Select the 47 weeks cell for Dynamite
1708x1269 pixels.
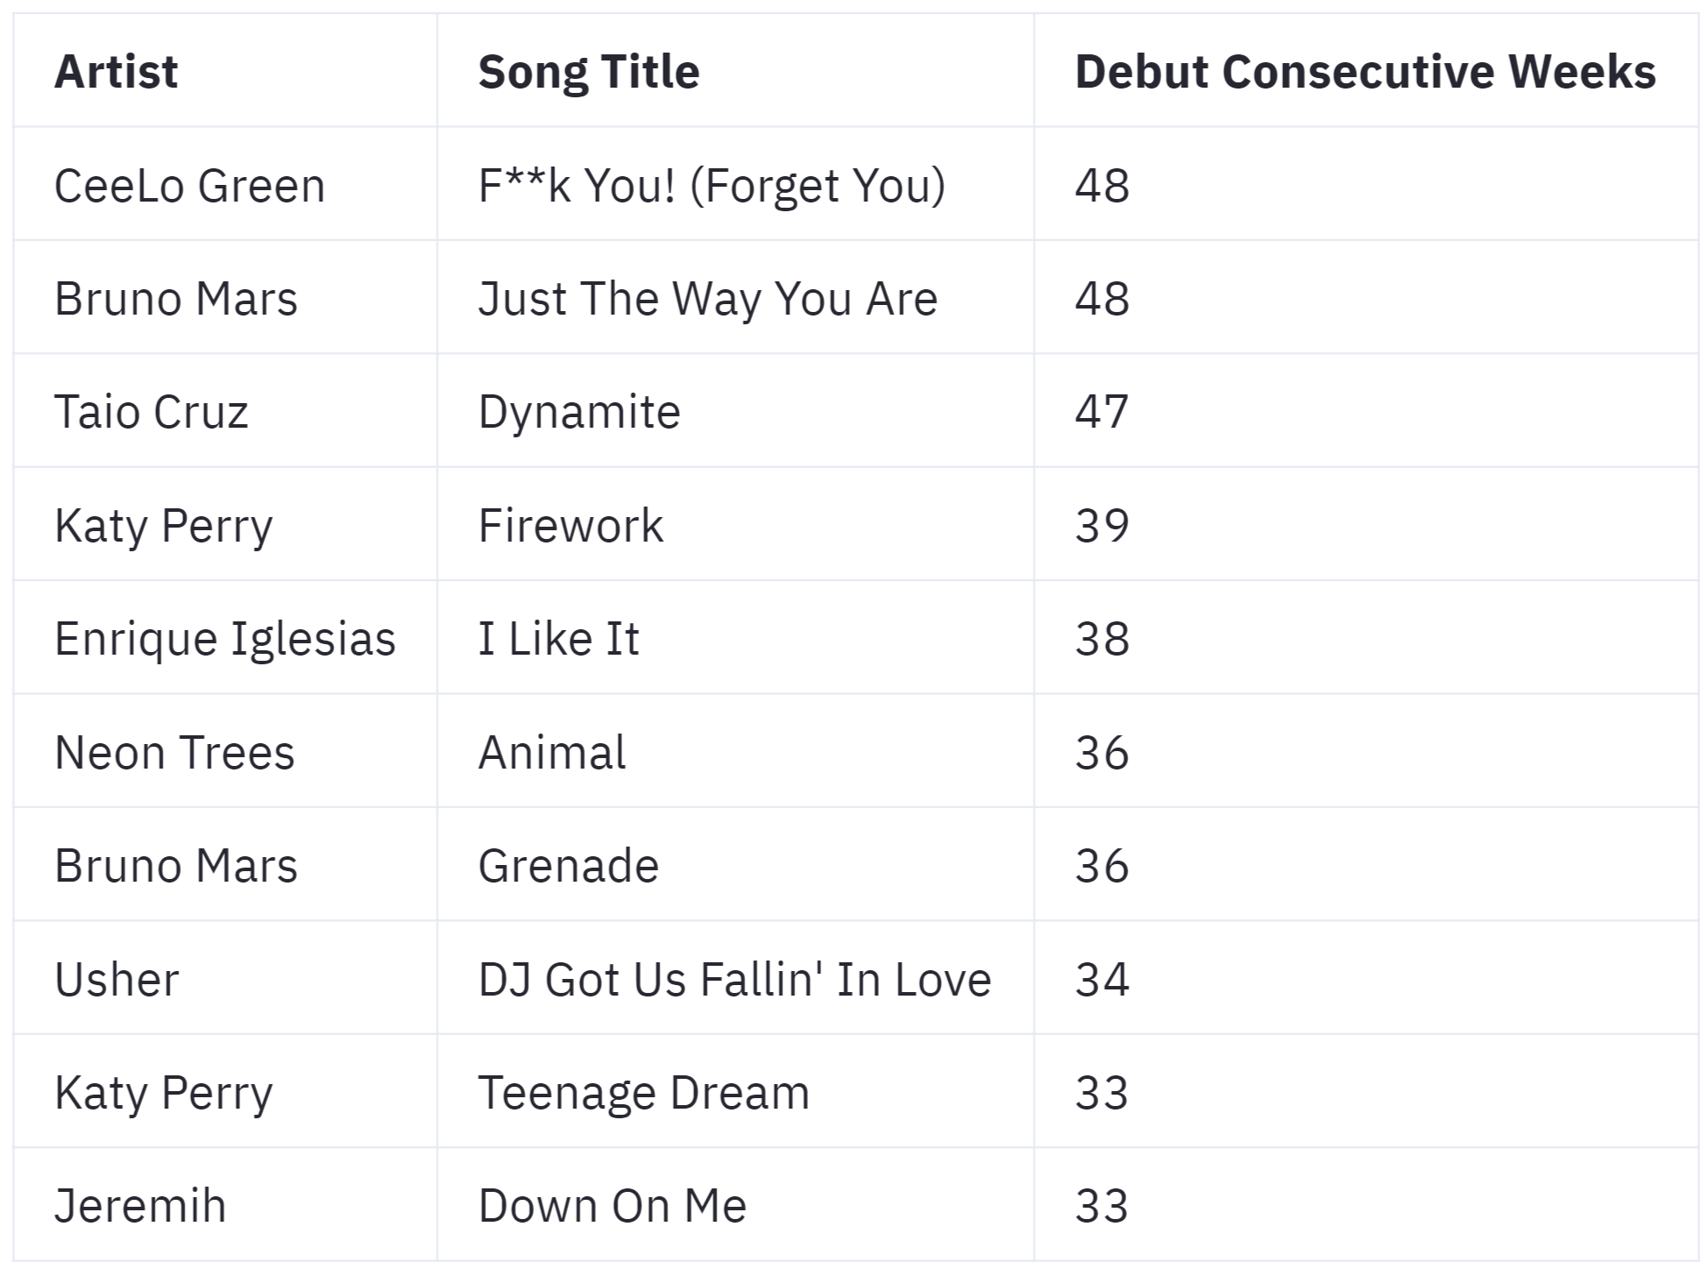pos(1102,412)
